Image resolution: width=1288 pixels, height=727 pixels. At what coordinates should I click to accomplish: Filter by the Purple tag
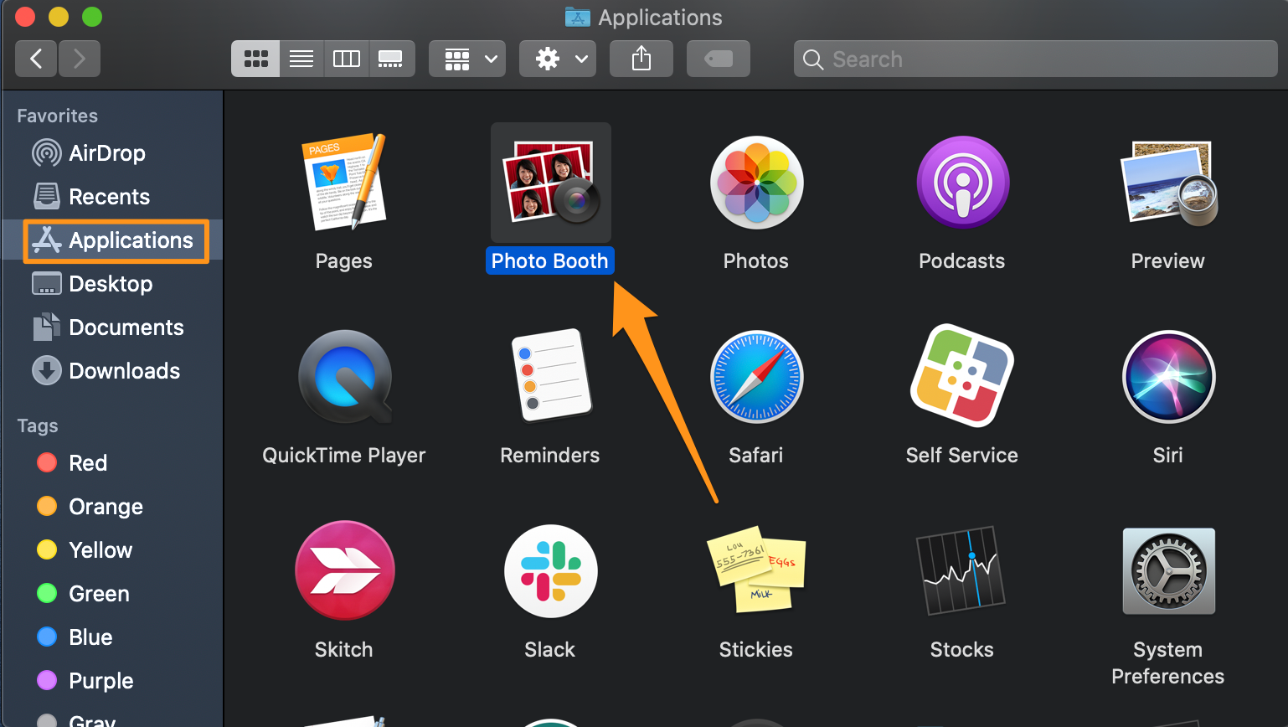[111, 681]
